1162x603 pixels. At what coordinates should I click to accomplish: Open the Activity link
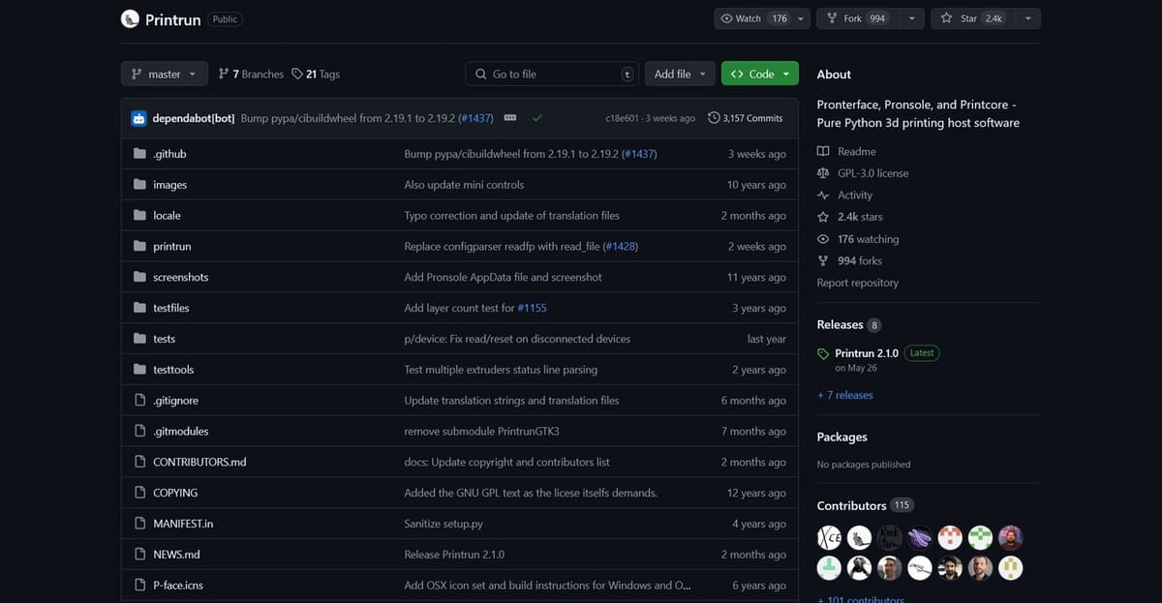tap(855, 195)
